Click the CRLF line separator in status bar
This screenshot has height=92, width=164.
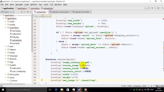[130, 86]
